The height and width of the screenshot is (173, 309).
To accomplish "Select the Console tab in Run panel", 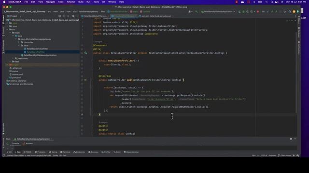I will point(15,144).
